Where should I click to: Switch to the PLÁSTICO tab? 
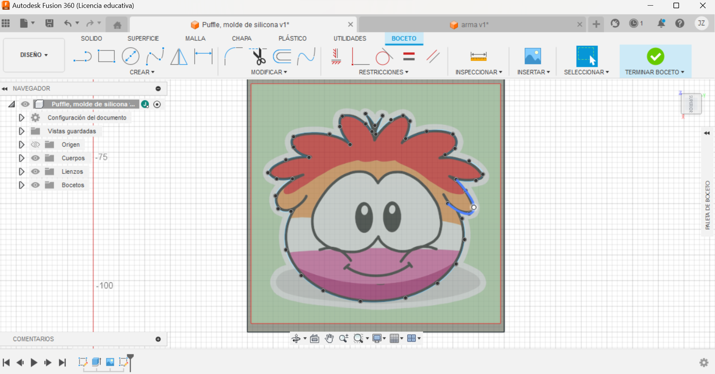coord(293,39)
